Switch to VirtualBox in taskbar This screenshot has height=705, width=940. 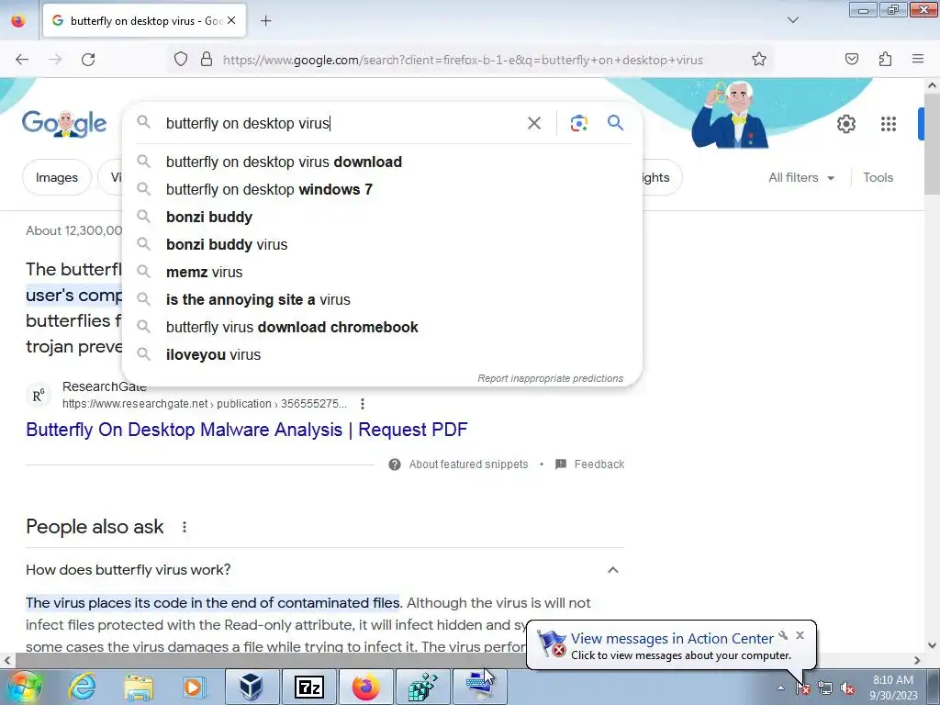[252, 687]
